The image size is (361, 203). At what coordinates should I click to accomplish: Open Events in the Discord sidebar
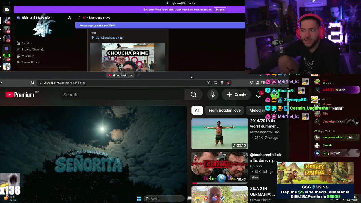(x=26, y=43)
